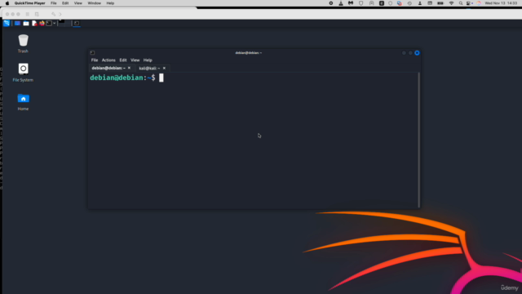Open QuickTime's File menu in macOS bar
This screenshot has height=294, width=522.
click(x=54, y=3)
